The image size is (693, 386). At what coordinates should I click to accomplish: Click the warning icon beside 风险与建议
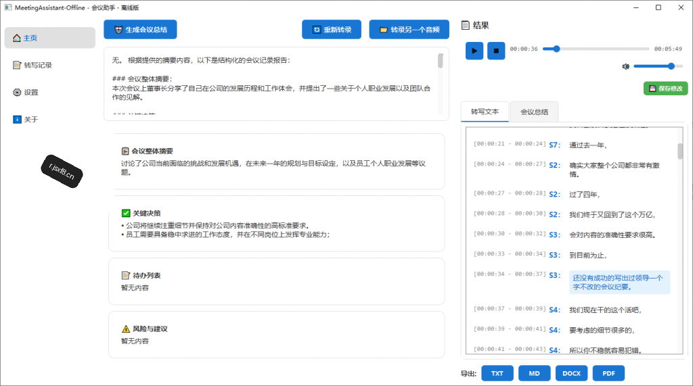coord(126,329)
